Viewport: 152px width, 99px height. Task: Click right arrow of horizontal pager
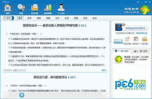coord(104,95)
